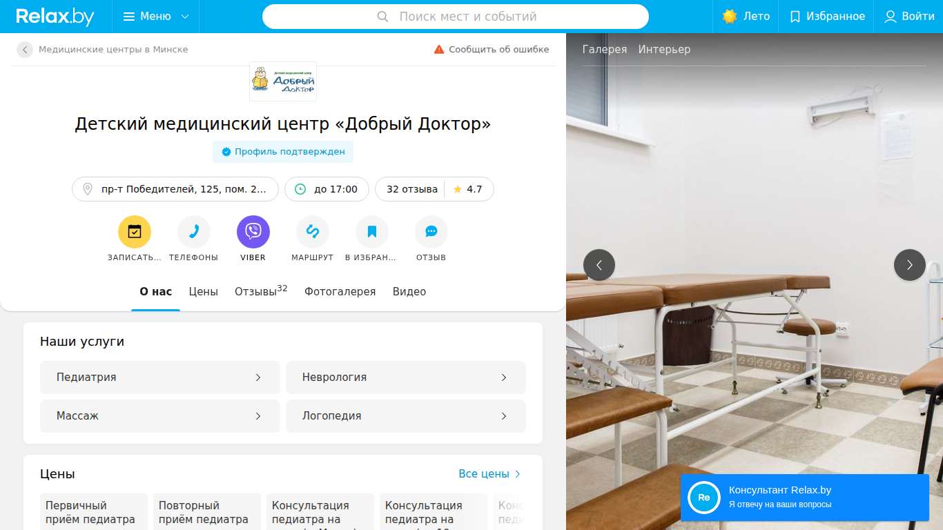Viewport: 943px width, 530px height.
Task: Click the clinic title Детский медицинский центр
Action: click(283, 124)
